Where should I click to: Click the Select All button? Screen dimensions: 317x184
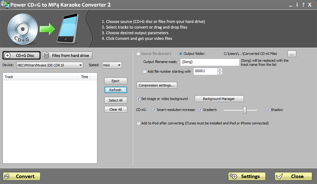(x=116, y=100)
